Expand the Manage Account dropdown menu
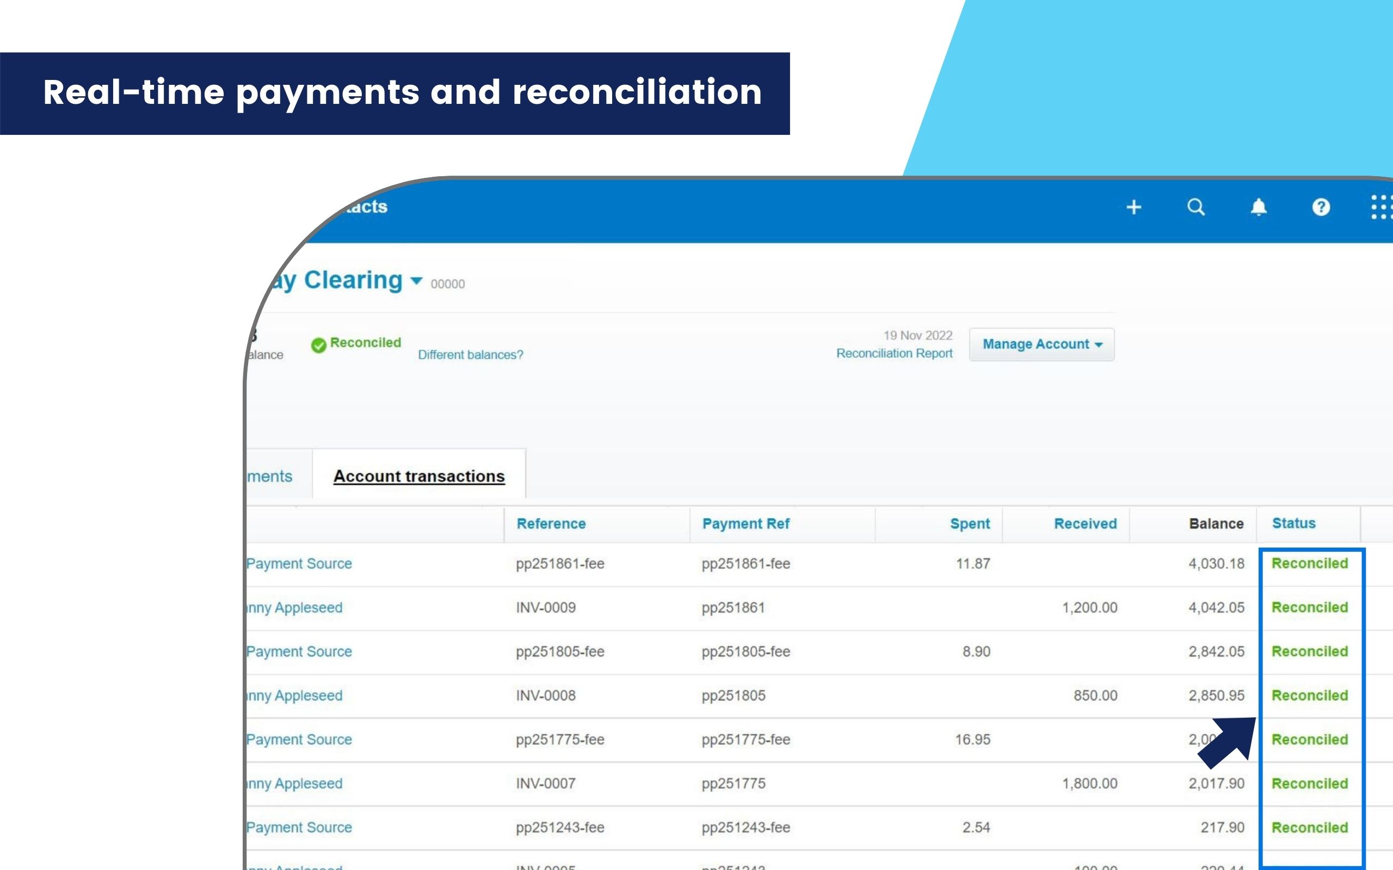The image size is (1393, 870). point(1041,344)
